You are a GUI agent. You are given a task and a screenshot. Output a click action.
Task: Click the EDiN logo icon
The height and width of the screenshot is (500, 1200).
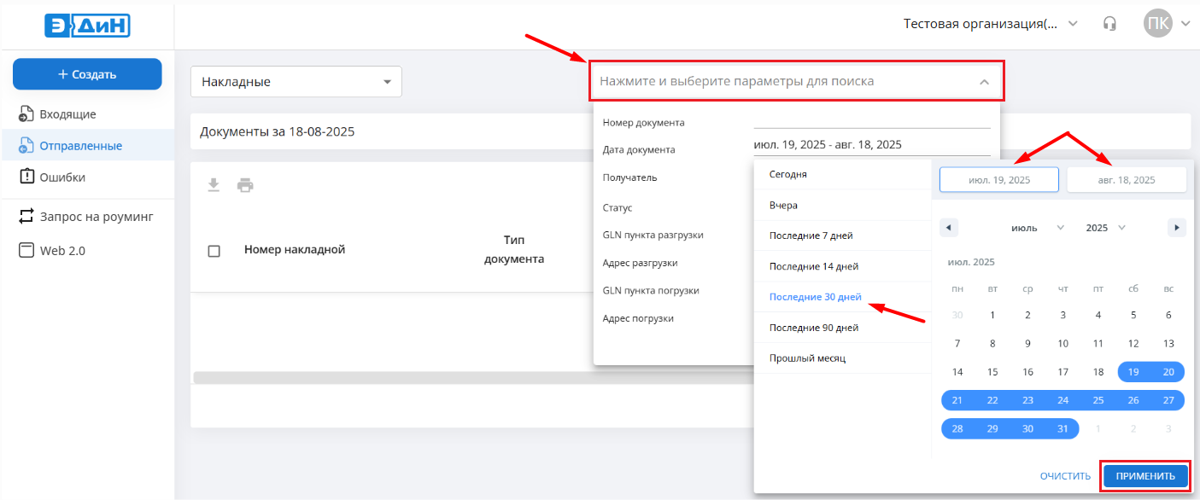click(x=87, y=25)
